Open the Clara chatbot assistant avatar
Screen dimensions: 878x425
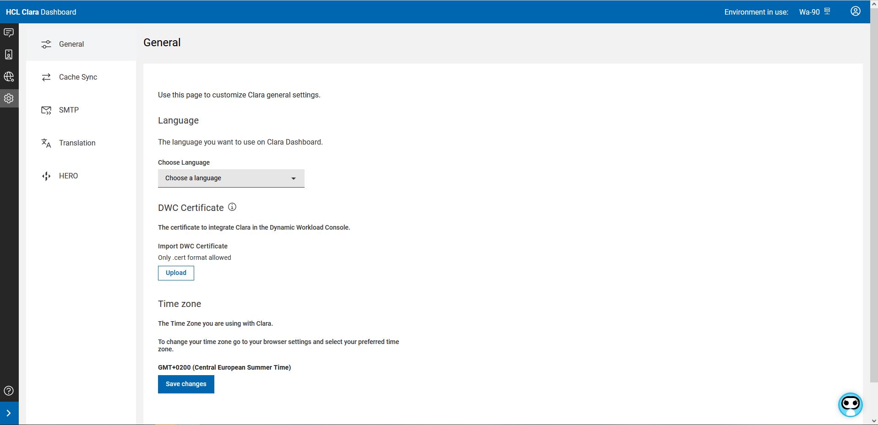pos(851,405)
